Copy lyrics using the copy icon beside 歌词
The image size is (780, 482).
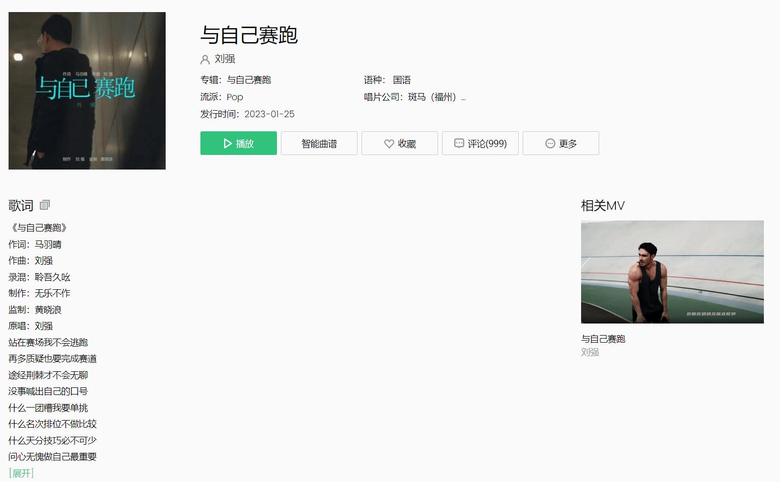click(x=44, y=205)
